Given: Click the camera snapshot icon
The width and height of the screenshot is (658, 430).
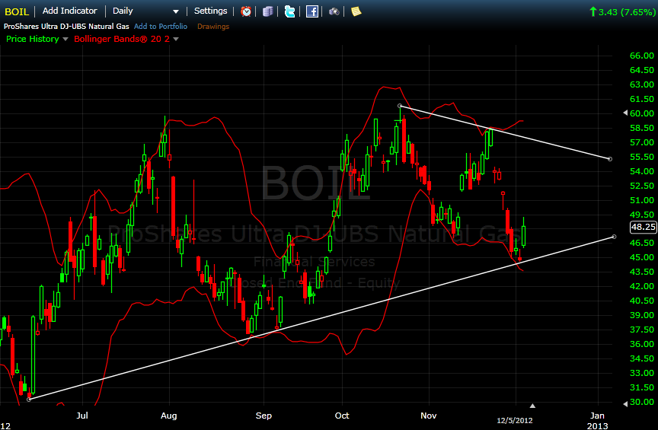Looking at the screenshot, I should [334, 11].
